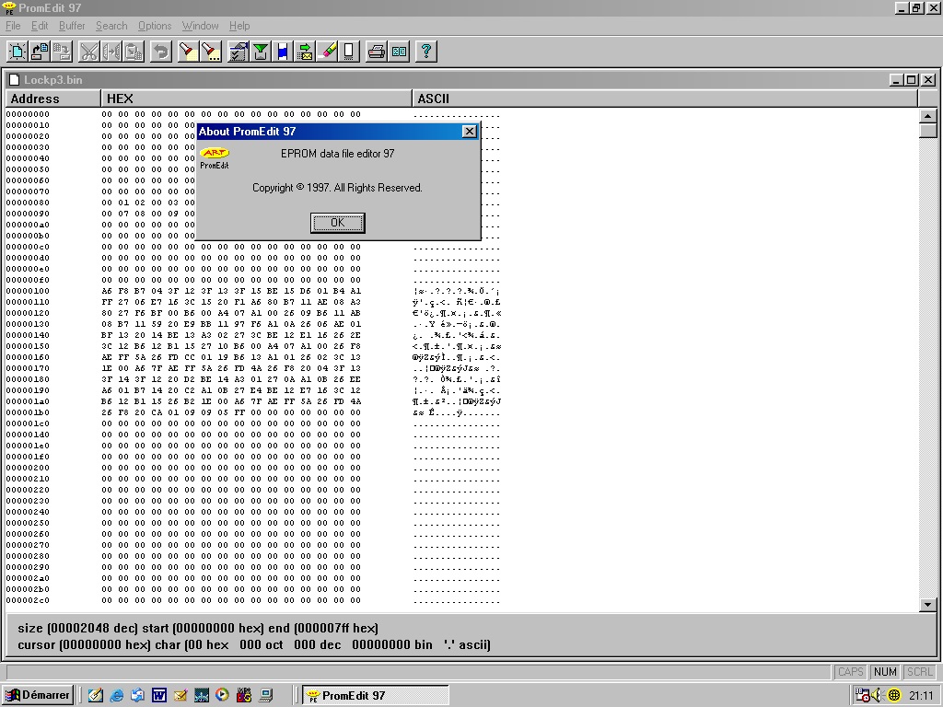The image size is (943, 707).
Task: Click the greyed-out Save toolbar icon
Action: click(x=62, y=52)
